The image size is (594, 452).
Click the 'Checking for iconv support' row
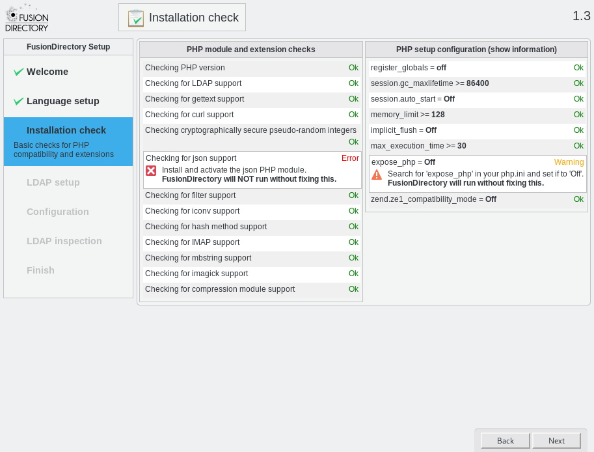(x=252, y=211)
